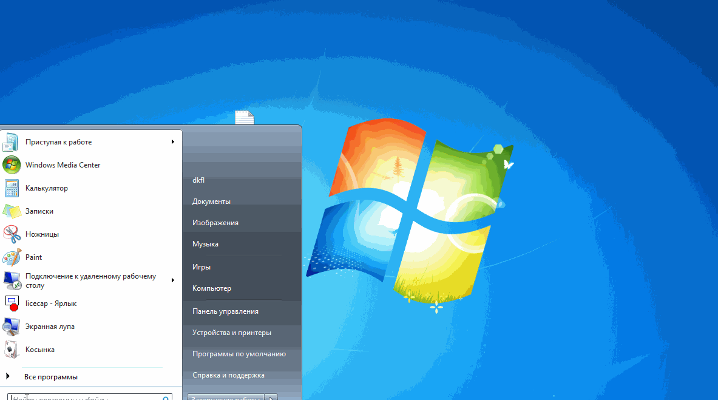
Task: Open Панель управления
Action: pos(225,311)
